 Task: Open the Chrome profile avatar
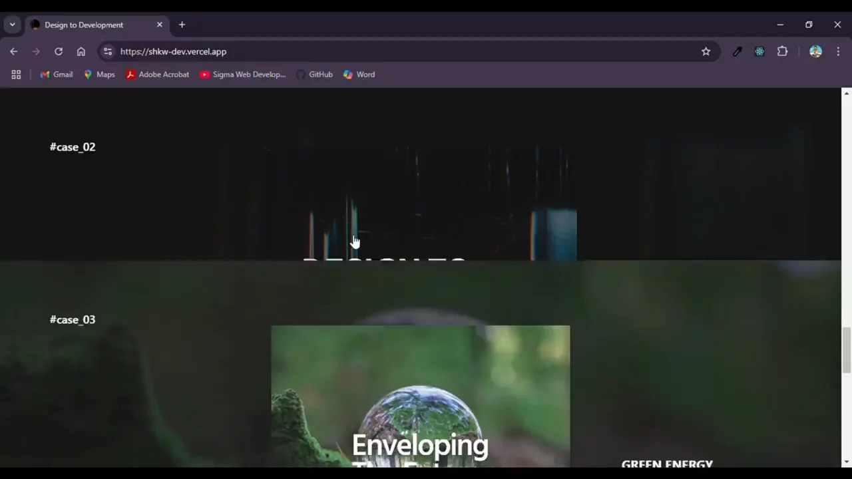(815, 51)
